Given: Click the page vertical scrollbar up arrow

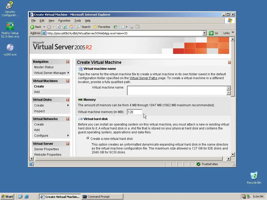Looking at the screenshot, I should [233, 39].
